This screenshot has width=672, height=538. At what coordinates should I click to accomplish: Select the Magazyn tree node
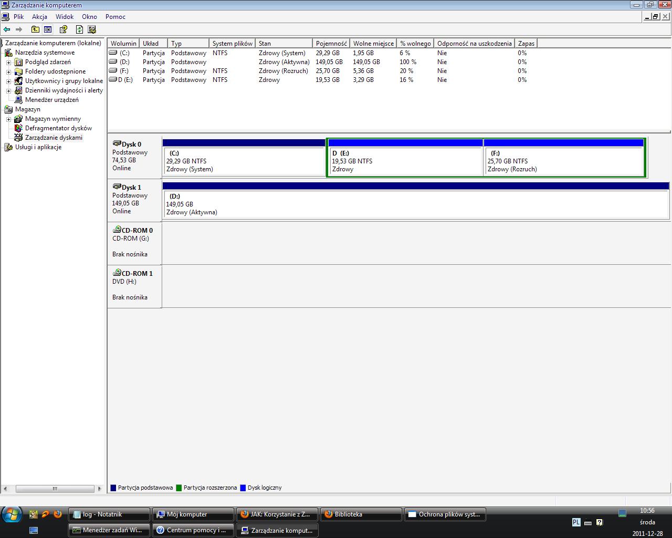(x=27, y=109)
